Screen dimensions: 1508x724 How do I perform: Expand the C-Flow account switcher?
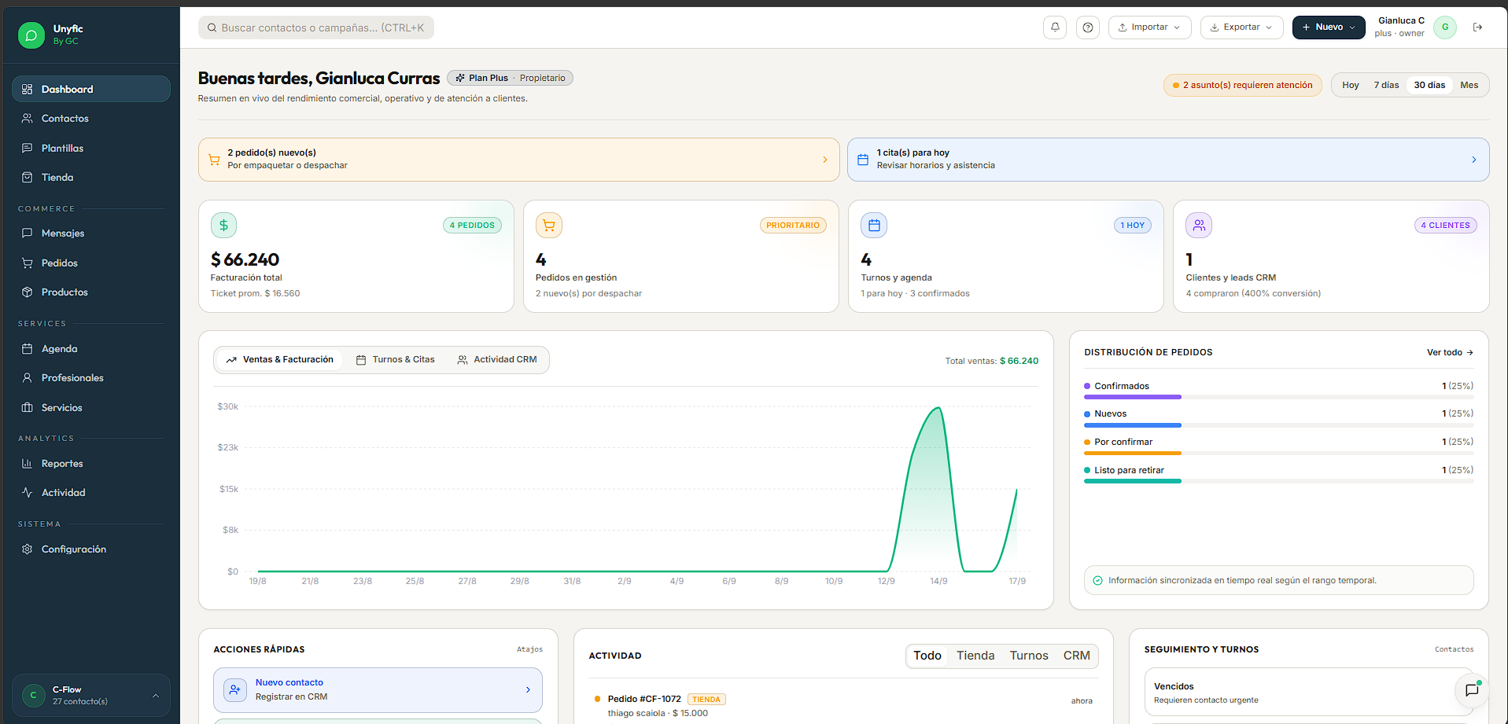pos(91,696)
